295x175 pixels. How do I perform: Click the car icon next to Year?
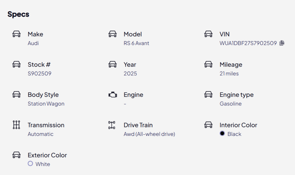113,64
